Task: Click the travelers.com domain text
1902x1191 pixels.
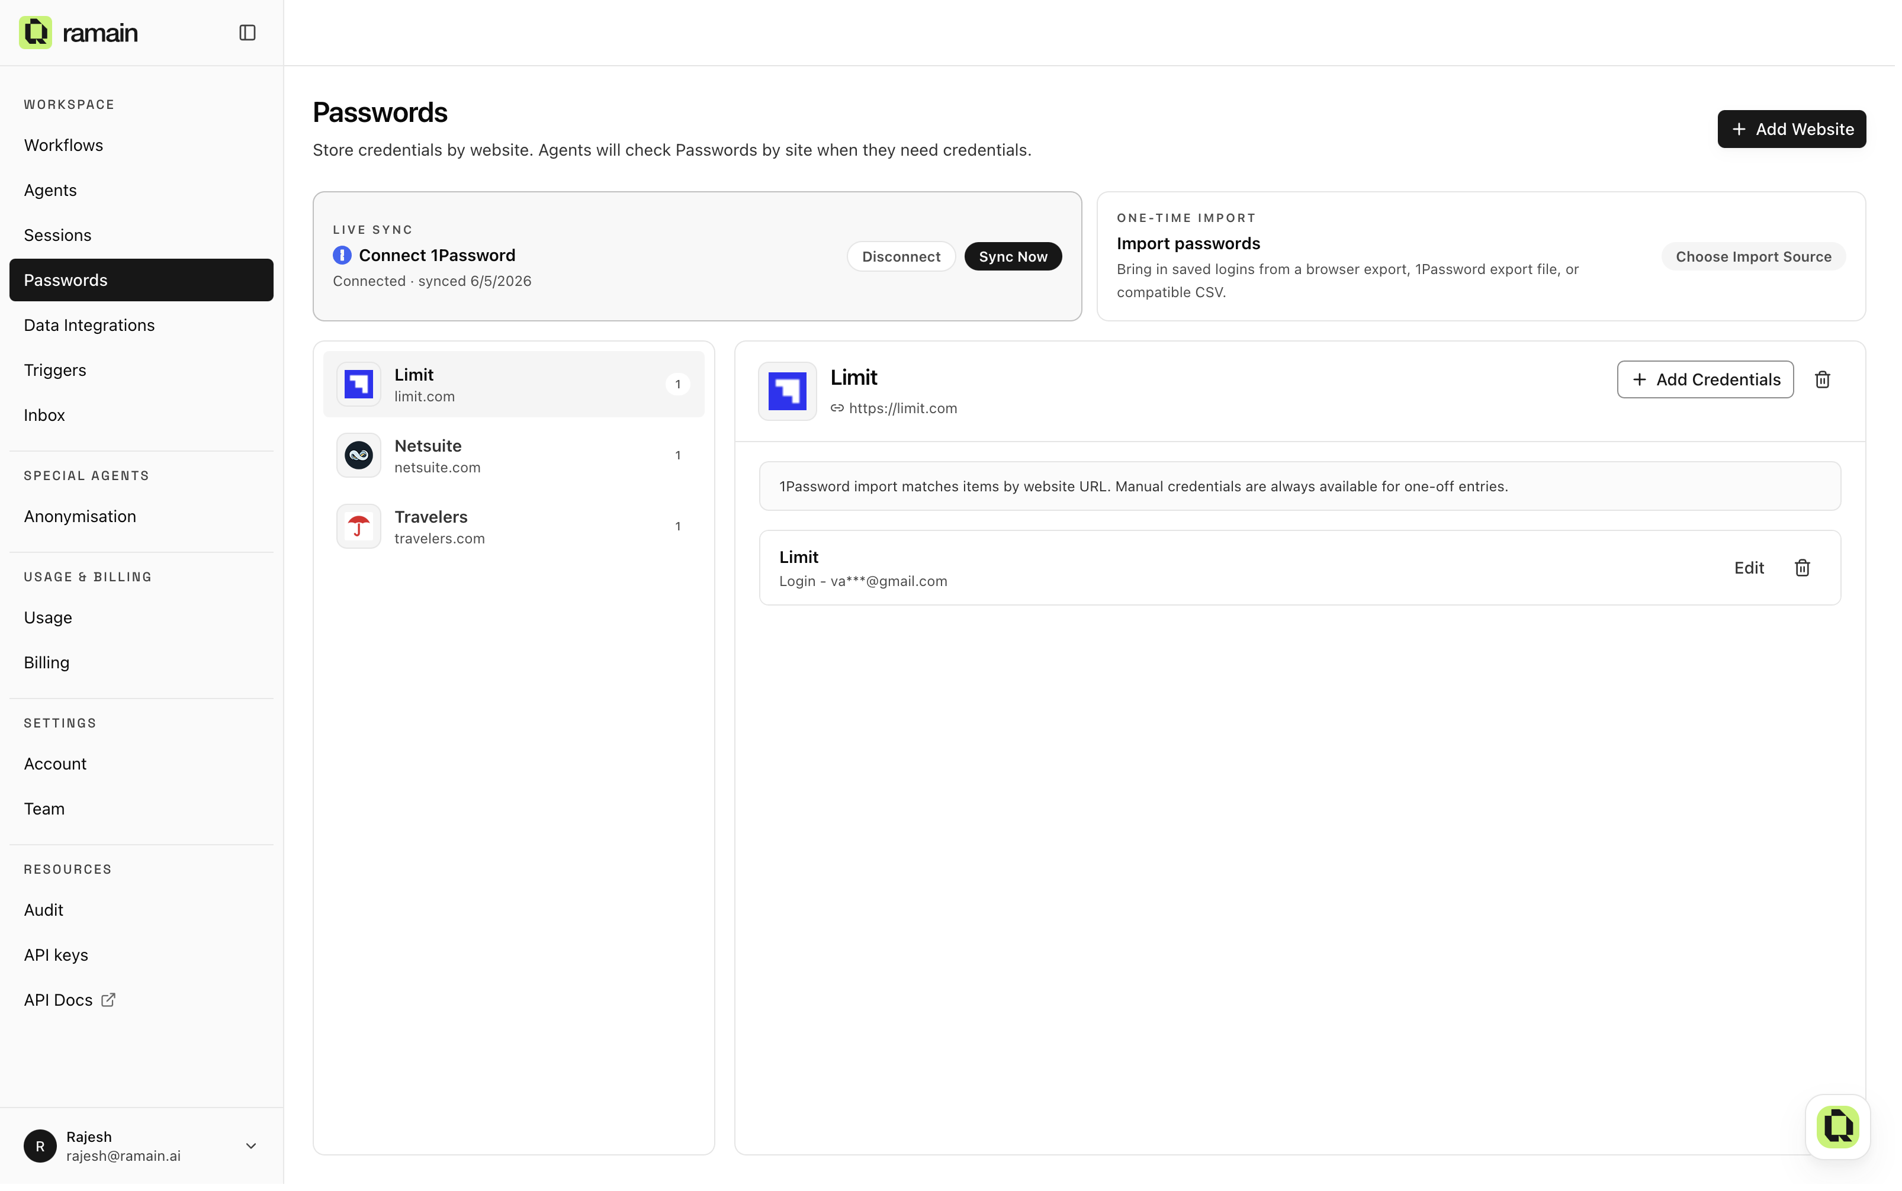Action: click(439, 539)
